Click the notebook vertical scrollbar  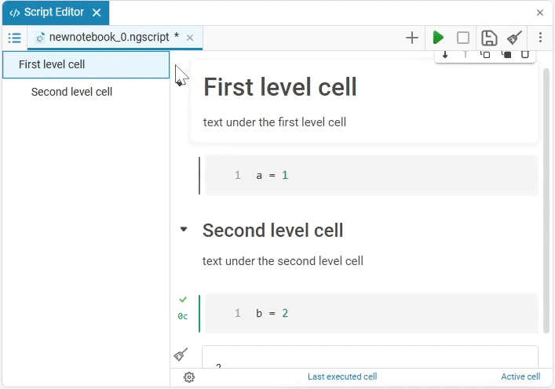tap(546, 201)
